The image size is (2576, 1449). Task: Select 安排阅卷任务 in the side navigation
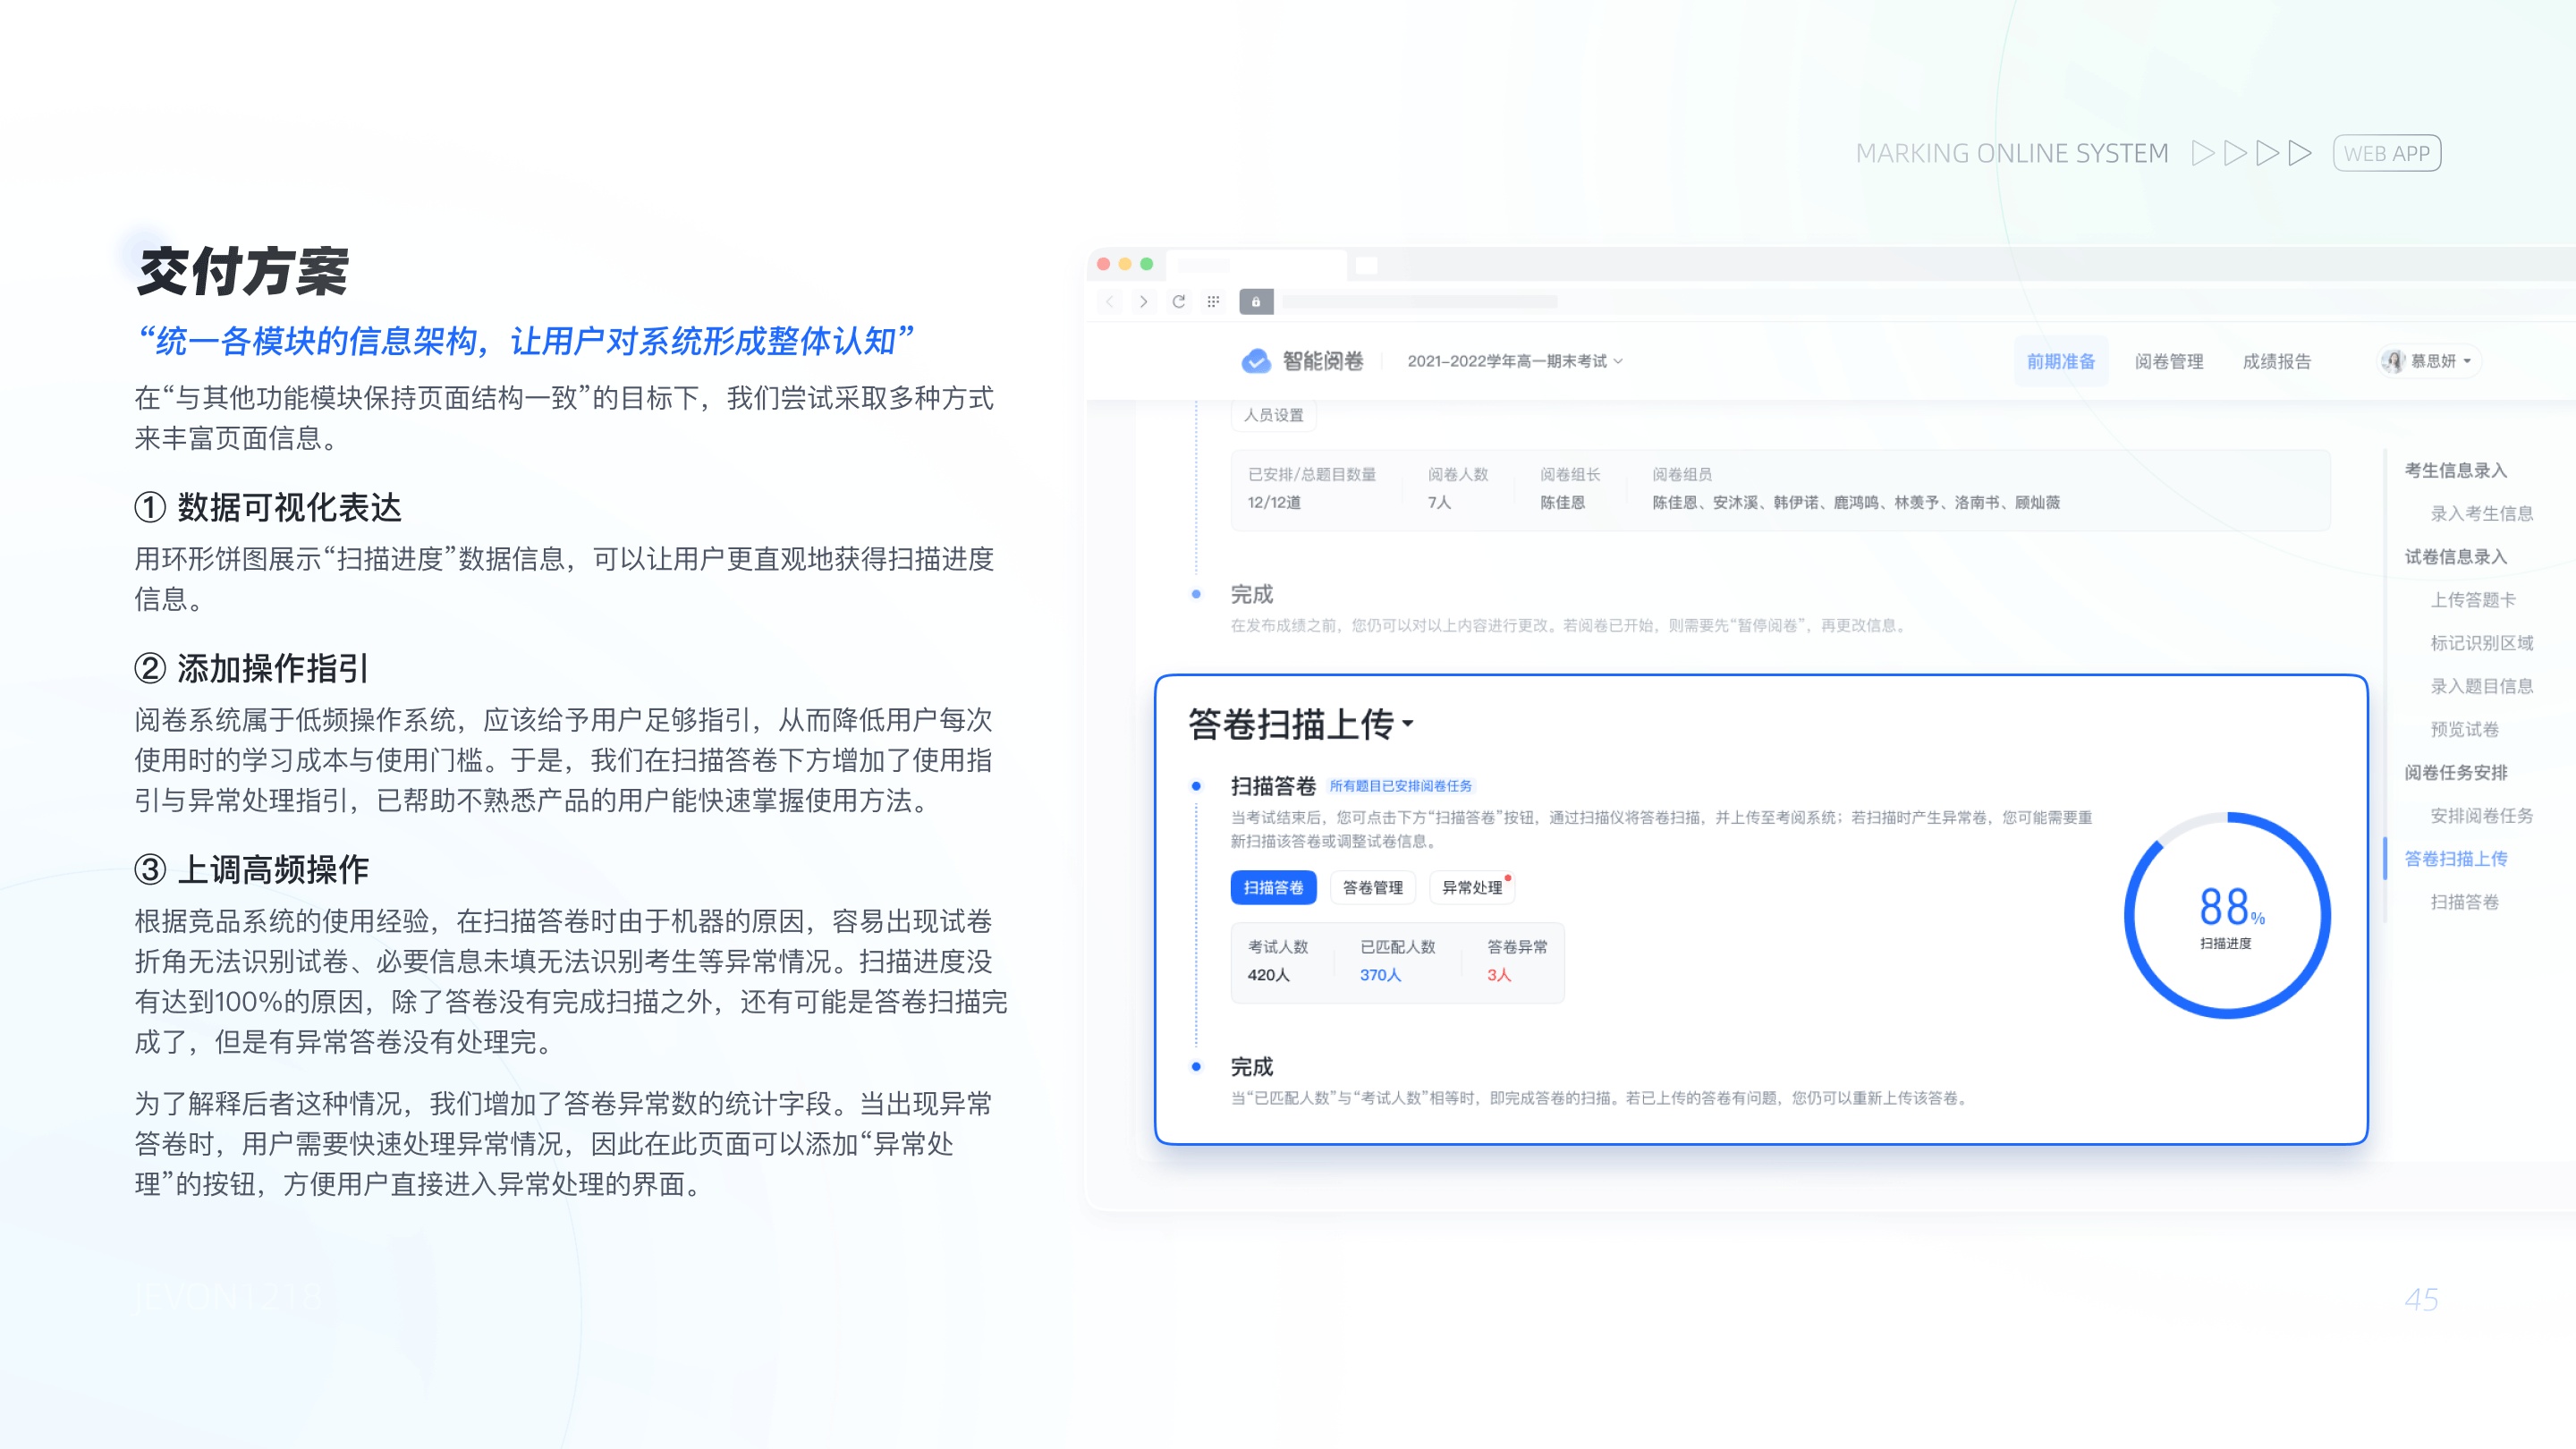pos(2481,815)
